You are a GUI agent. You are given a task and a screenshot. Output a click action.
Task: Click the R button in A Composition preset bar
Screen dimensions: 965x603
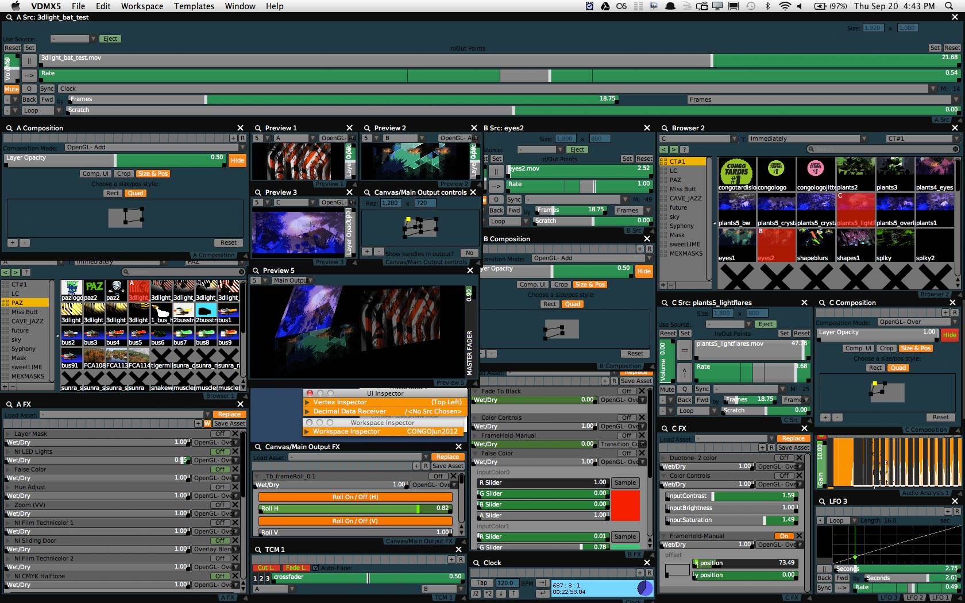[x=242, y=138]
